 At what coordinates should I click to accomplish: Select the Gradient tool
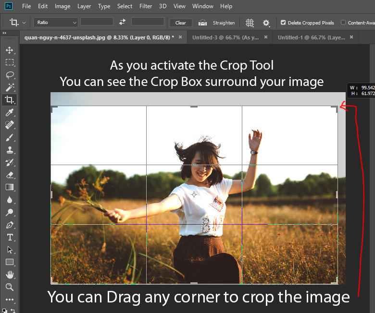[x=10, y=187]
